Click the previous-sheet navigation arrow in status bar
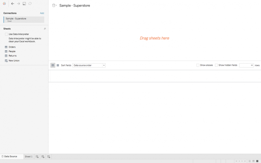The height and width of the screenshot is (163, 261). click(x=239, y=161)
